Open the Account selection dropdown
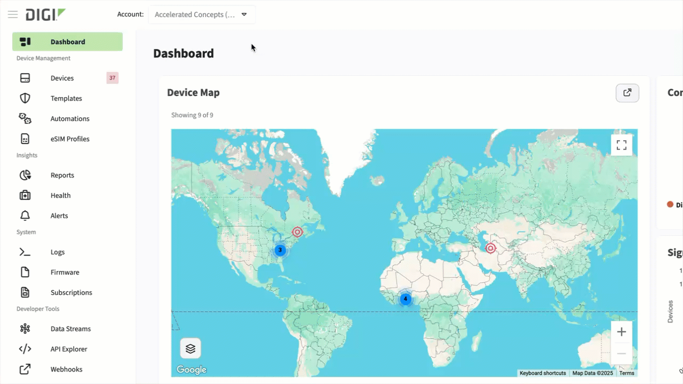 (202, 14)
